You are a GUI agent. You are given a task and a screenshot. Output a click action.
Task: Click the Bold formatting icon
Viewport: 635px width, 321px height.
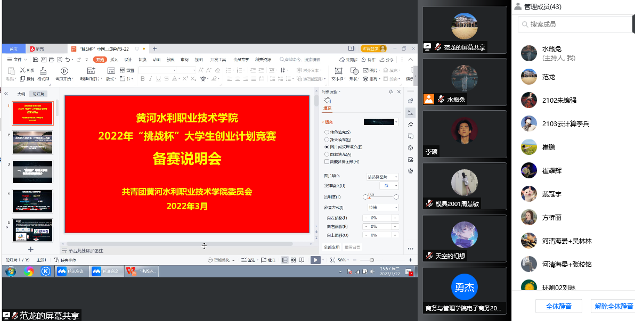tap(142, 79)
